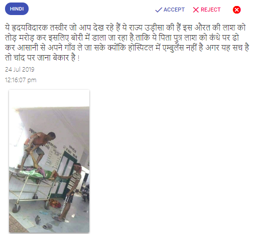This screenshot has height=234, width=254.
Task: Click the stretcher's front wheel in photo
Action: click(16, 208)
